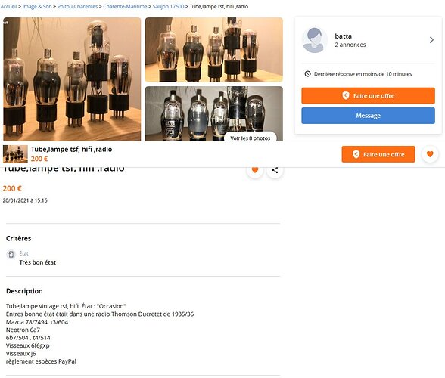445x378 pixels.
Task: Click seller batta's avatar icon
Action: point(314,40)
